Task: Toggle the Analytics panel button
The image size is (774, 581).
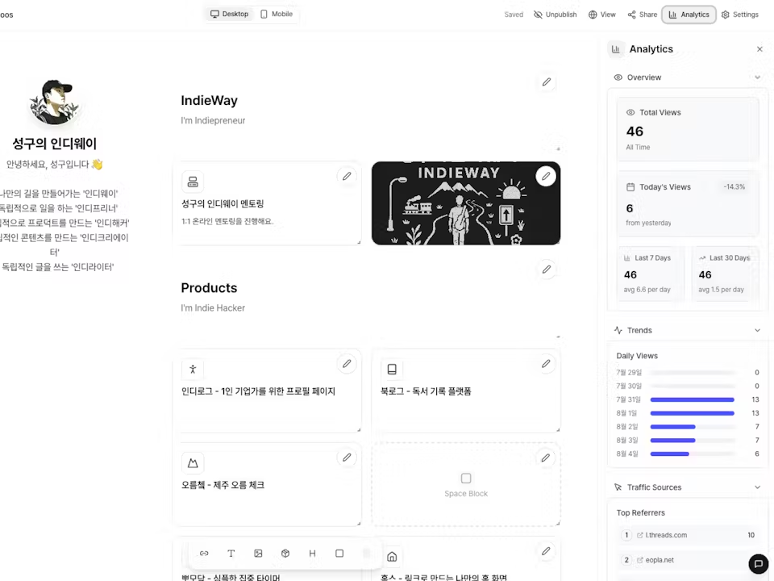Action: point(689,15)
